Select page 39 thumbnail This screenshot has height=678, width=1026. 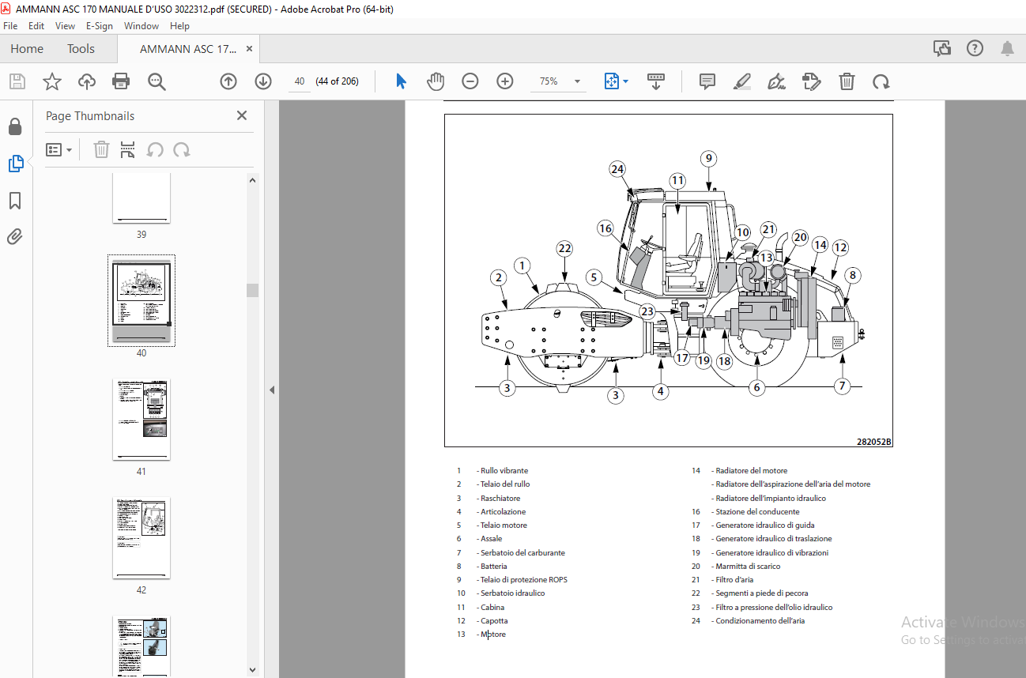[x=141, y=199]
